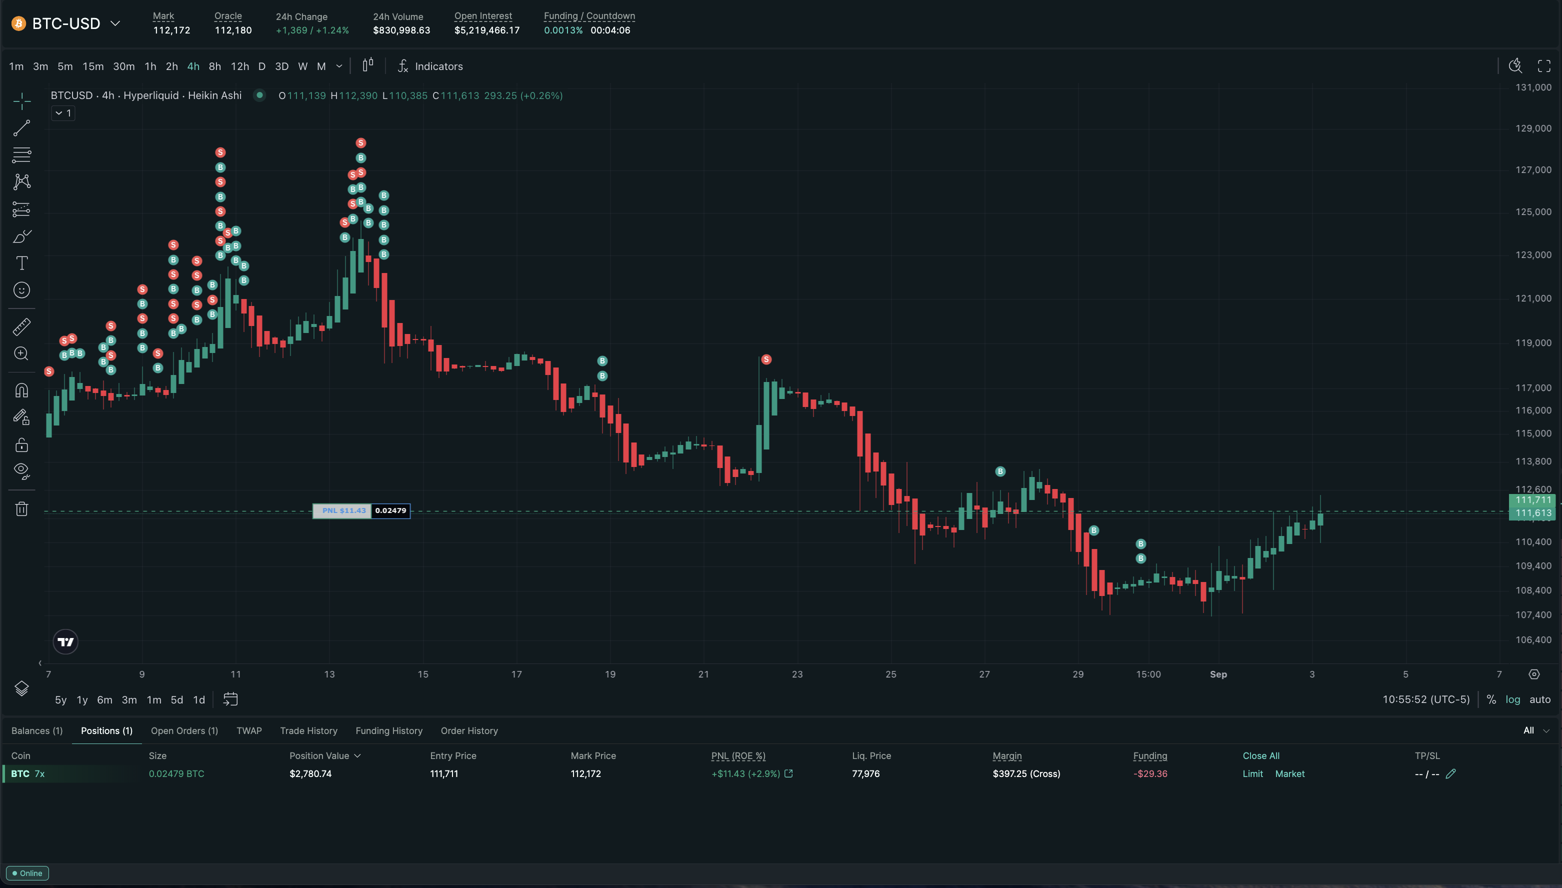Open the Fibonacci retracement tool

pyautogui.click(x=22, y=155)
